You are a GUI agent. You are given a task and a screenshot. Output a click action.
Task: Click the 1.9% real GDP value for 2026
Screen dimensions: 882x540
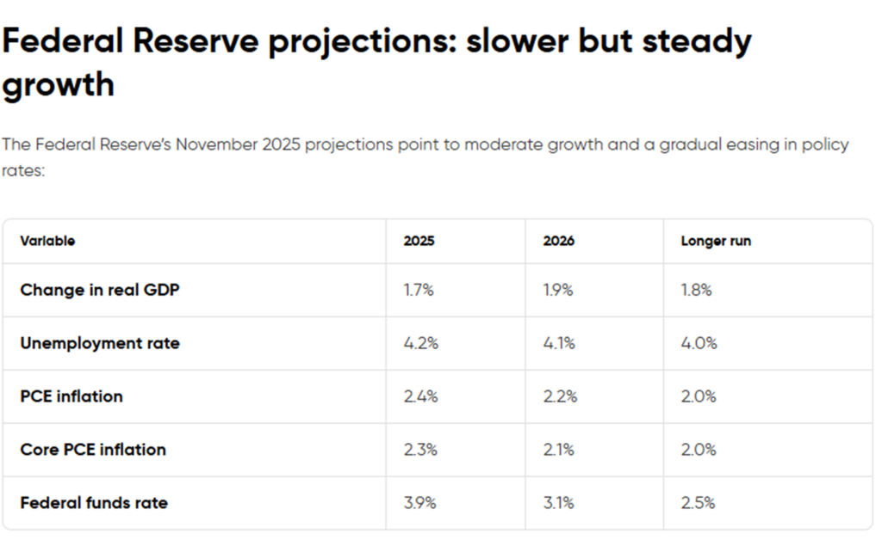[558, 290]
